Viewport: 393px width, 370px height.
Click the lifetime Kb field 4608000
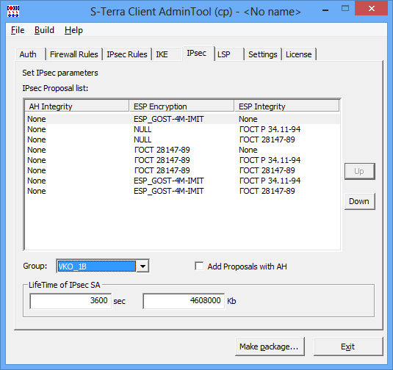pos(184,300)
